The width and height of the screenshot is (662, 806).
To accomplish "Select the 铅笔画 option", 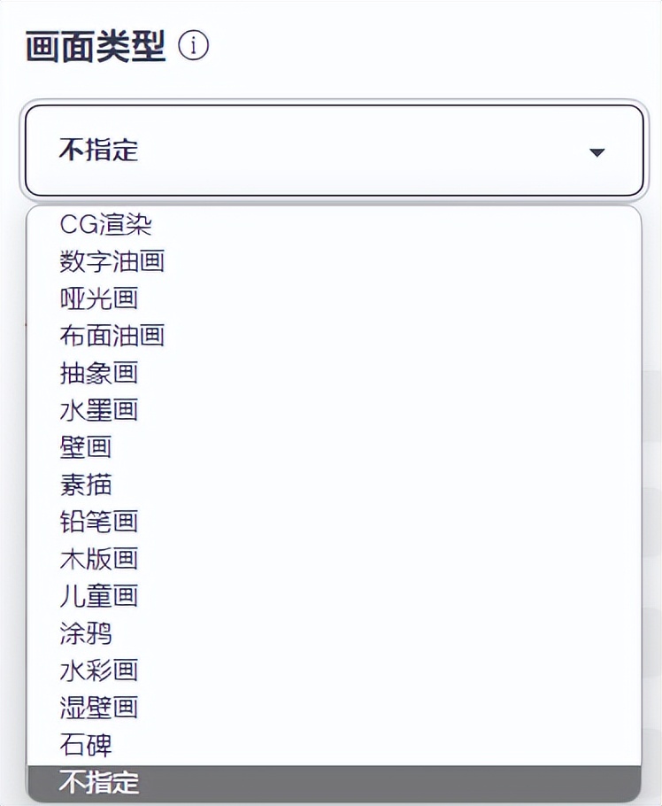I will [x=98, y=522].
